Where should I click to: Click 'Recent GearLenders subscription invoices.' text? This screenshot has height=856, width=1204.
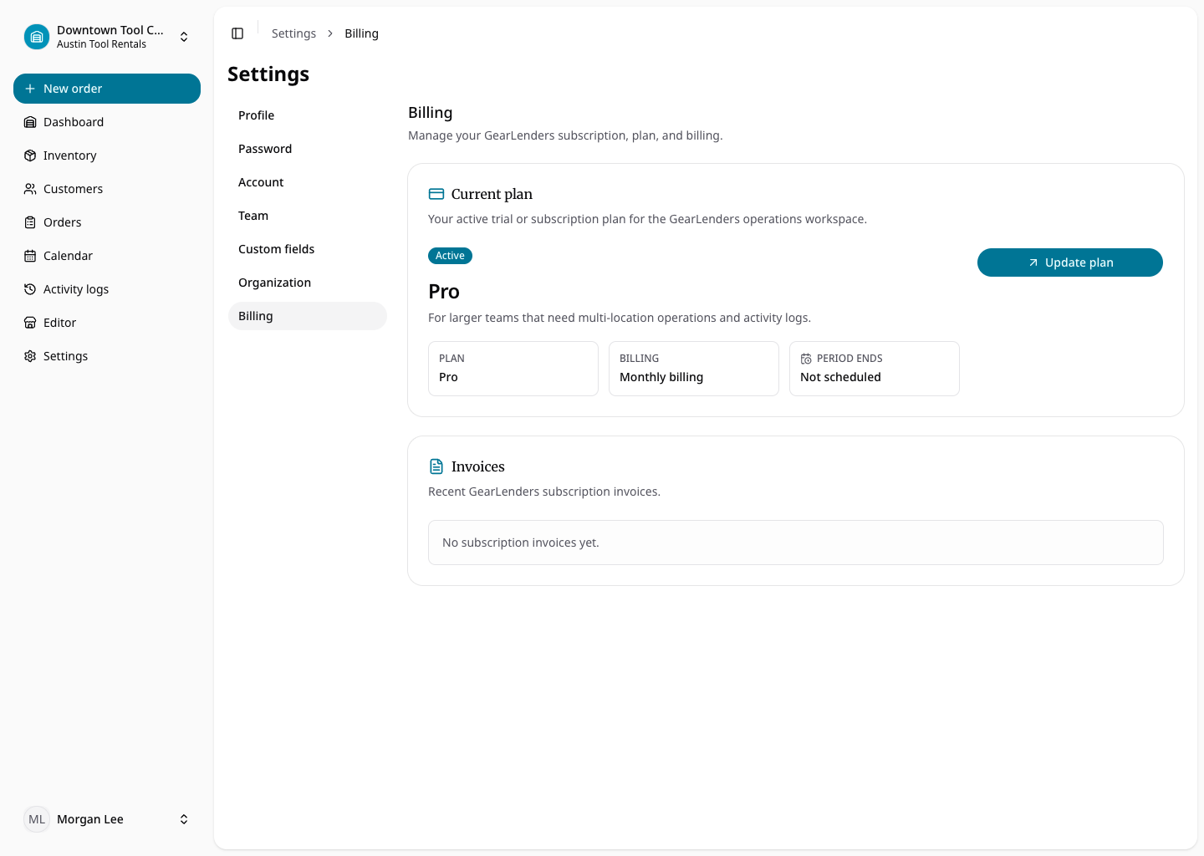544,492
